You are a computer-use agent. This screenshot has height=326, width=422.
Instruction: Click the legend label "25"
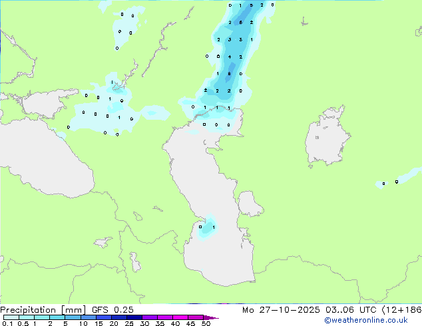click(129, 323)
